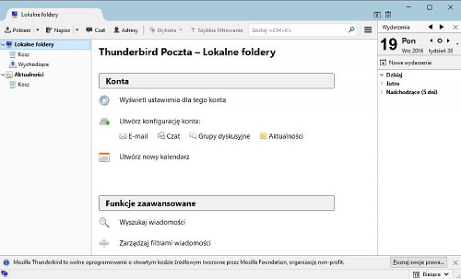This screenshot has height=279, width=461.
Task: Click the status bar network connection icon
Action: click(x=4, y=274)
